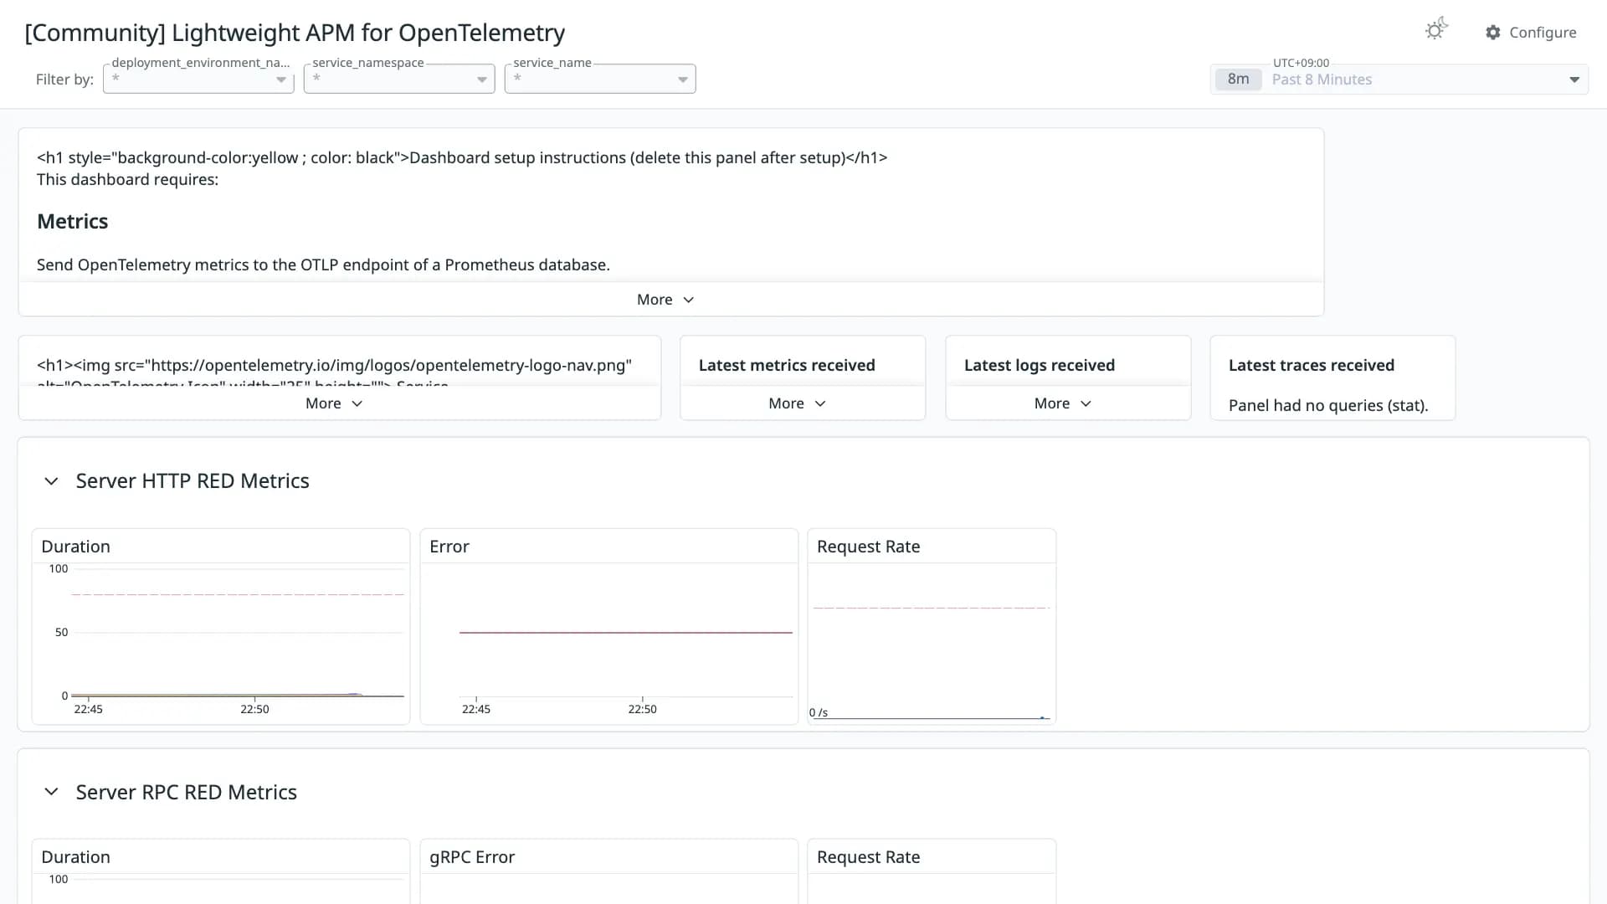
Task: Click the gRPC Error panel title
Action: [472, 857]
